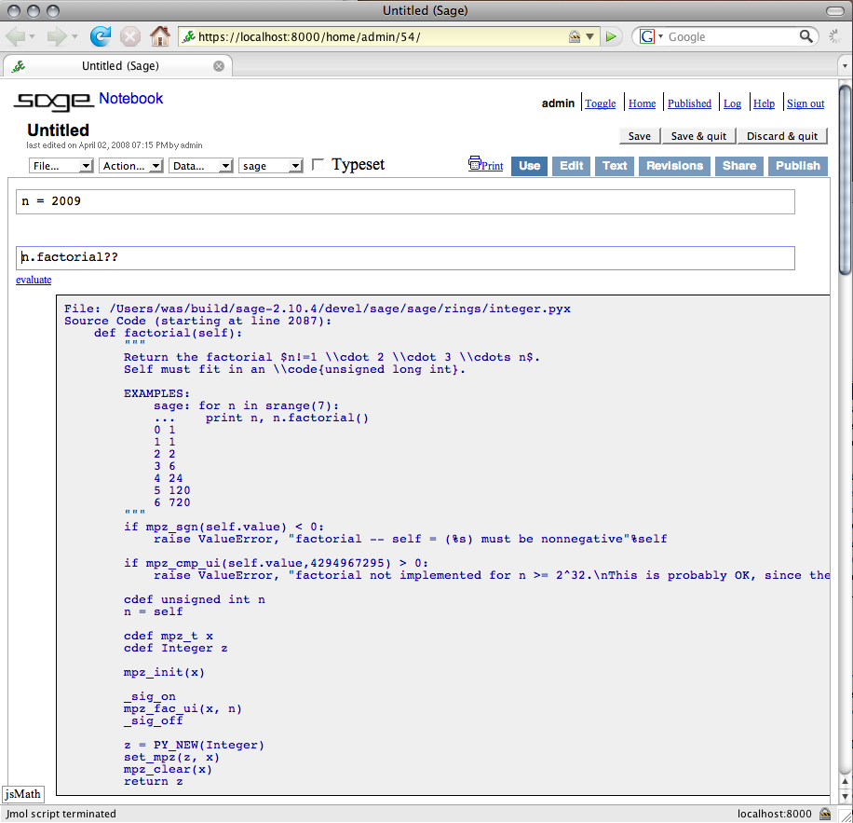Open the Log link
Screen dimensions: 853x823
pyautogui.click(x=732, y=103)
